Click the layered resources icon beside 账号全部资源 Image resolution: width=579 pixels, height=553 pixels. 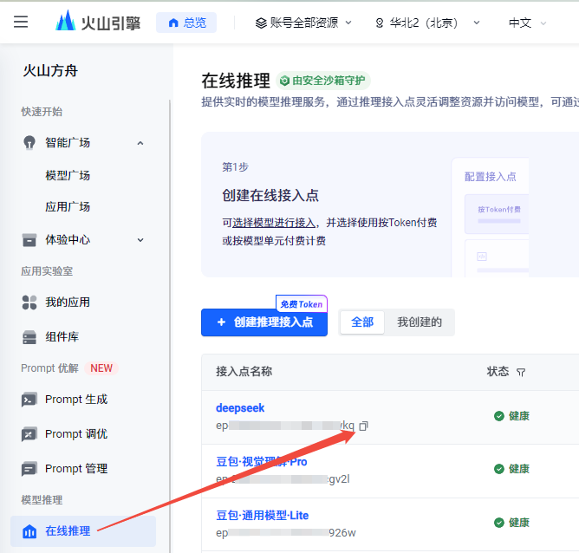[x=261, y=23]
